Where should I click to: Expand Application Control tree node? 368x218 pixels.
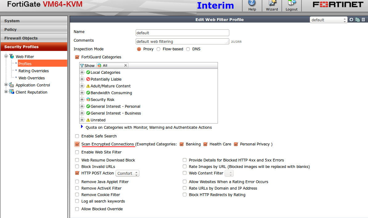click(6, 85)
